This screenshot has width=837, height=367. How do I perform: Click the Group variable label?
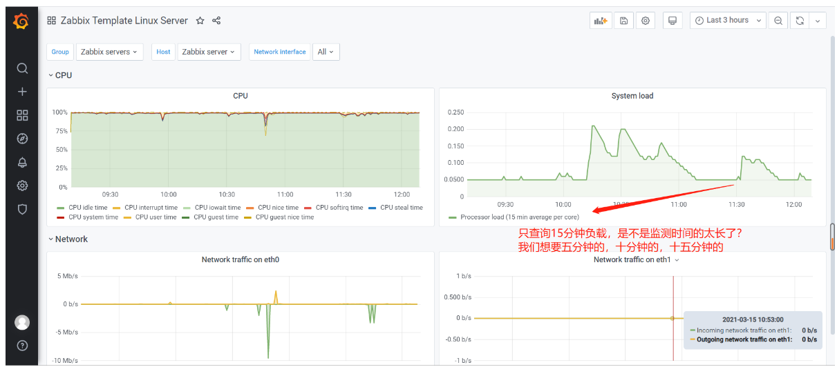(x=60, y=52)
